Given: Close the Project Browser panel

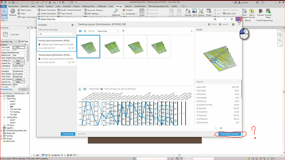Looking at the screenshot, I should [28, 93].
